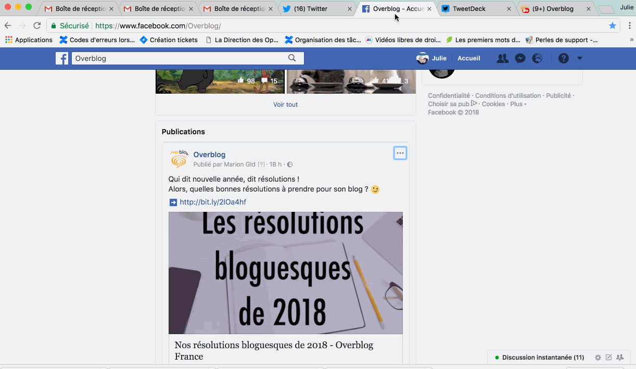Open the quick help question-mark icon
This screenshot has height=369, width=636.
point(564,58)
